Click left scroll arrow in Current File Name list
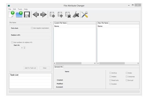The height and width of the screenshot is (99, 149). 55,63
